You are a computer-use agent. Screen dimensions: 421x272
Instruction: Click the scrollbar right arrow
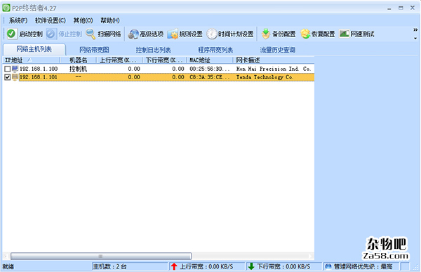coord(311,256)
